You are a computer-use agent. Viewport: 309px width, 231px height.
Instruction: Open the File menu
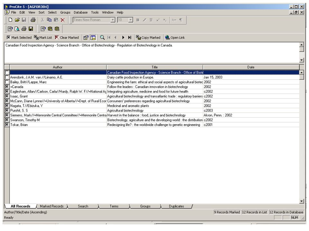point(14,13)
